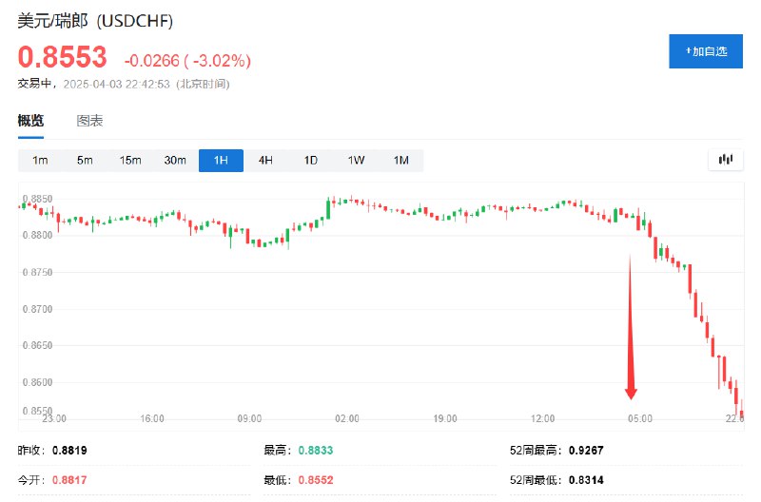Select the 1m timeframe
This screenshot has width=761, height=502.
tap(40, 160)
